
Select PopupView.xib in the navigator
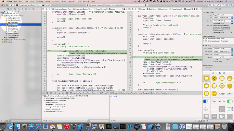coord(12,27)
